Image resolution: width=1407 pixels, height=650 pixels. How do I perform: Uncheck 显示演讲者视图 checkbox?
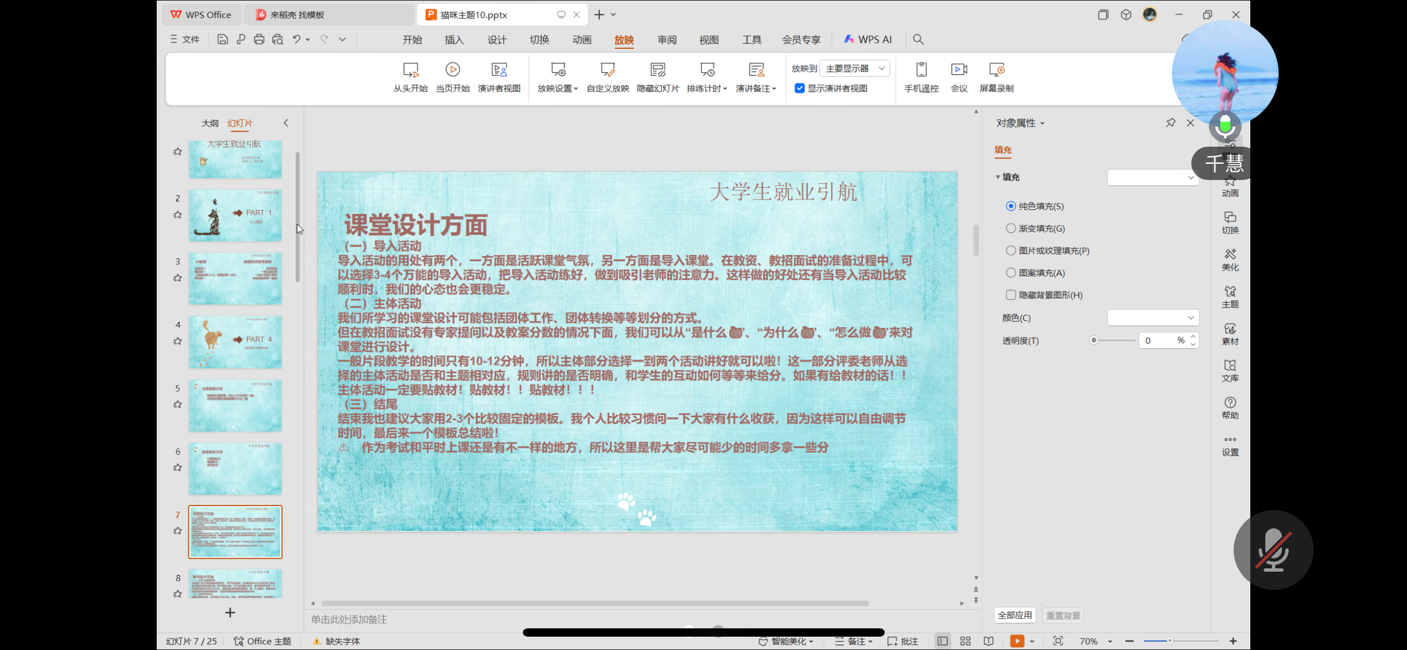coord(799,88)
